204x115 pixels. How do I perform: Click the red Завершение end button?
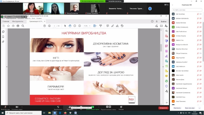coord(163,108)
